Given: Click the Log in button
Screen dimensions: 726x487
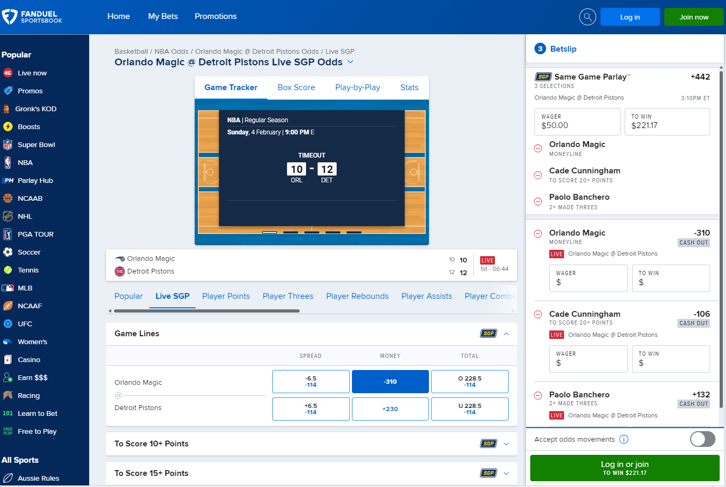Looking at the screenshot, I should pos(630,17).
